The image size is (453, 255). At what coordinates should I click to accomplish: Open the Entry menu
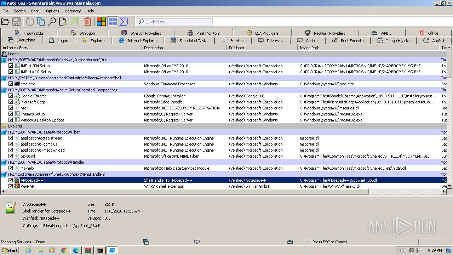[x=36, y=11]
